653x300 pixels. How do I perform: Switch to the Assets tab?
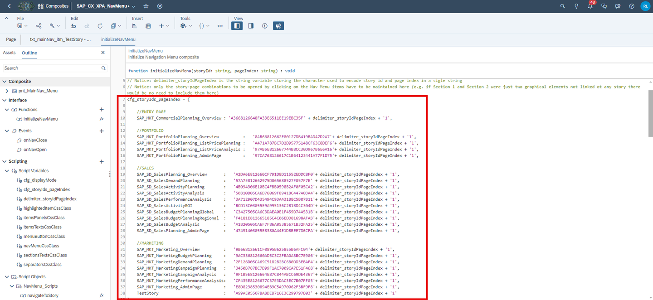click(x=10, y=53)
